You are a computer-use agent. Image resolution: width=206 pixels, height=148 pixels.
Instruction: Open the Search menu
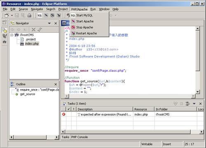pyautogui.click(x=51, y=9)
